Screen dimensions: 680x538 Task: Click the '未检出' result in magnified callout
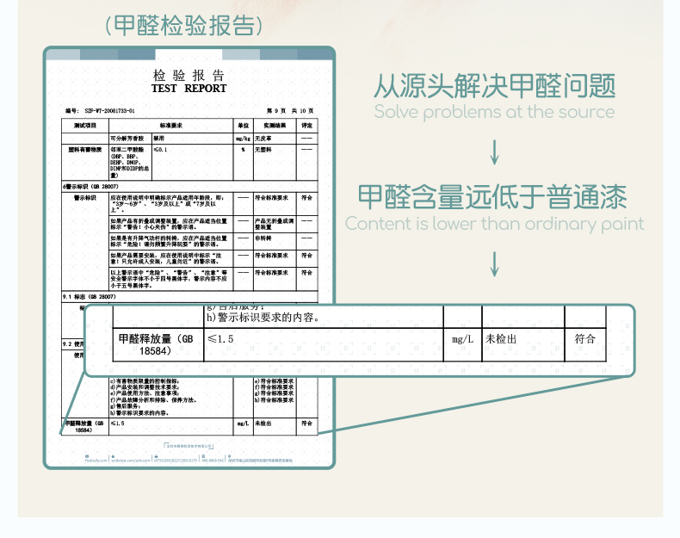[501, 339]
